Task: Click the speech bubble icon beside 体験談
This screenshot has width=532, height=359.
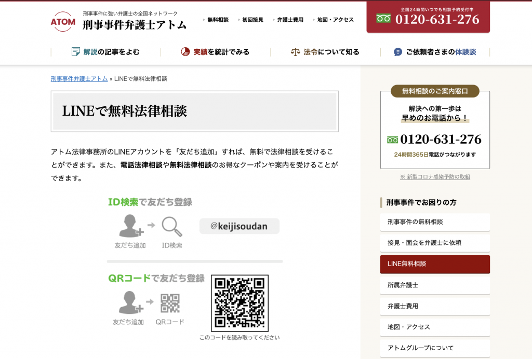Action: (397, 52)
